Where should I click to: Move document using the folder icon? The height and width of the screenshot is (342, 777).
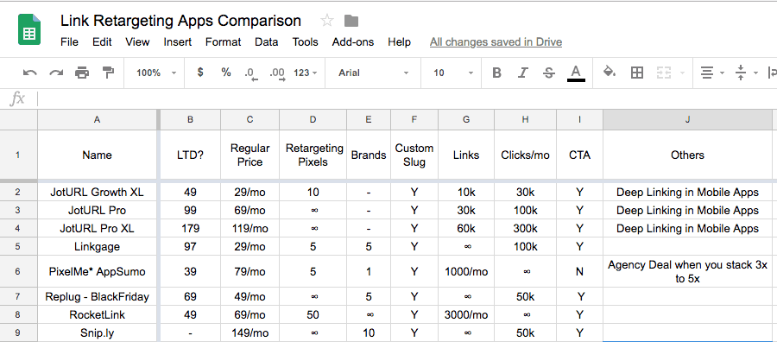click(351, 21)
